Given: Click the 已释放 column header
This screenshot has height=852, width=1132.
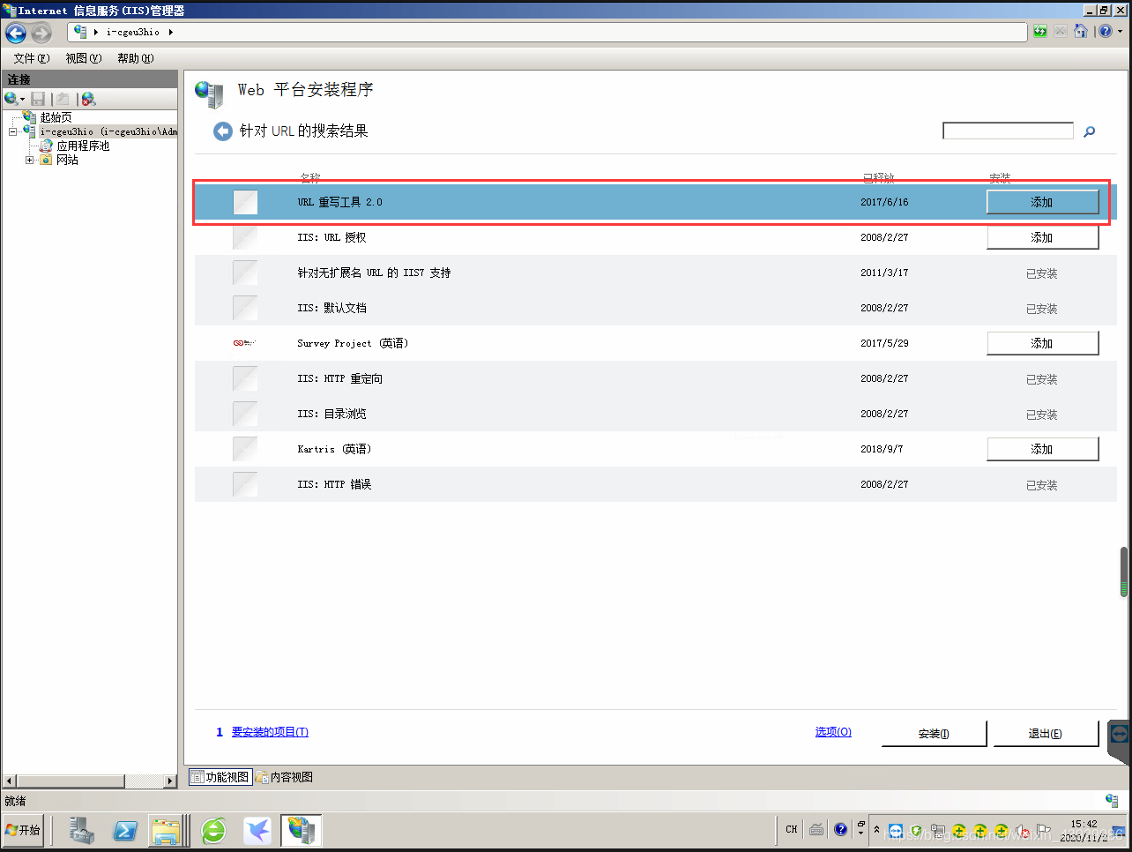Looking at the screenshot, I should pyautogui.click(x=879, y=178).
